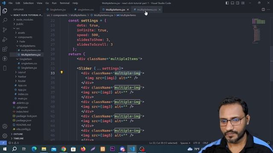
Task: Collapse the MultipleItems folder
Action: coord(27,46)
